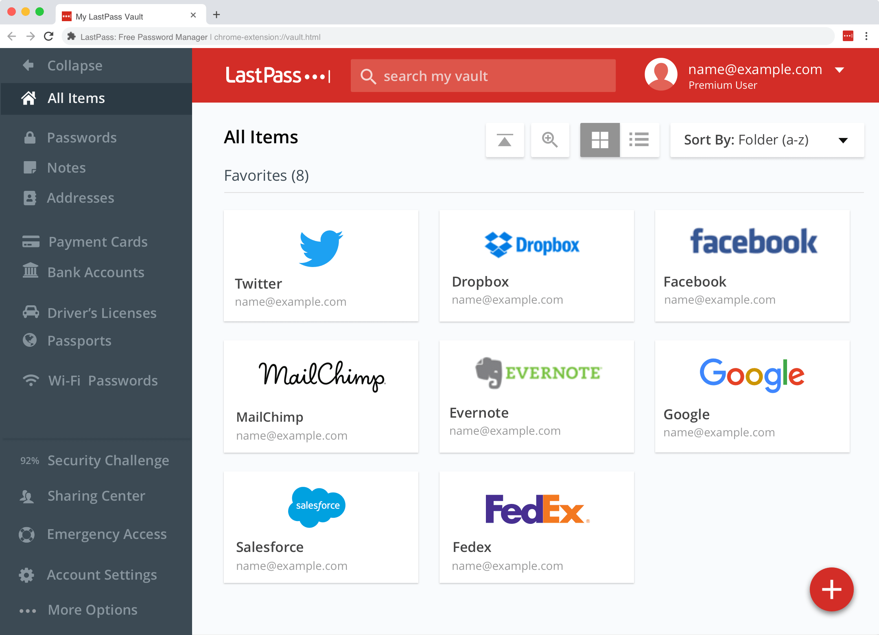Image resolution: width=879 pixels, height=635 pixels.
Task: Click Add new item button
Action: (831, 588)
